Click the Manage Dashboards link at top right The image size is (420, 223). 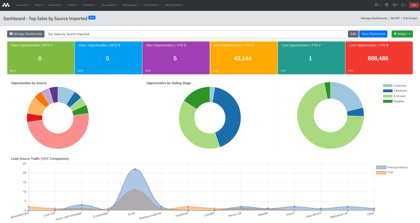[374, 18]
